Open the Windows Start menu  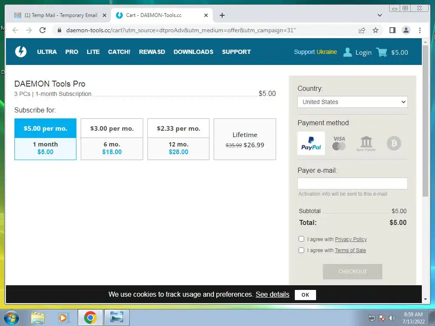[11, 318]
